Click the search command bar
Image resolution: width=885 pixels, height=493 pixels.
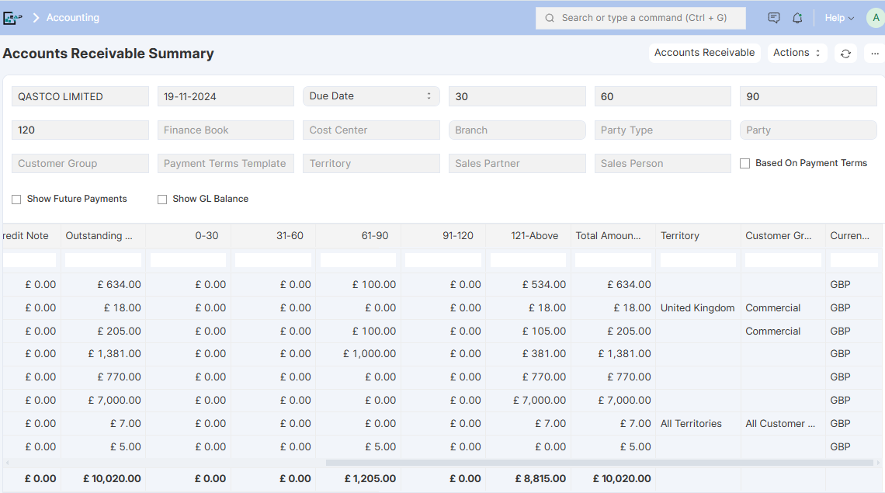click(x=640, y=18)
